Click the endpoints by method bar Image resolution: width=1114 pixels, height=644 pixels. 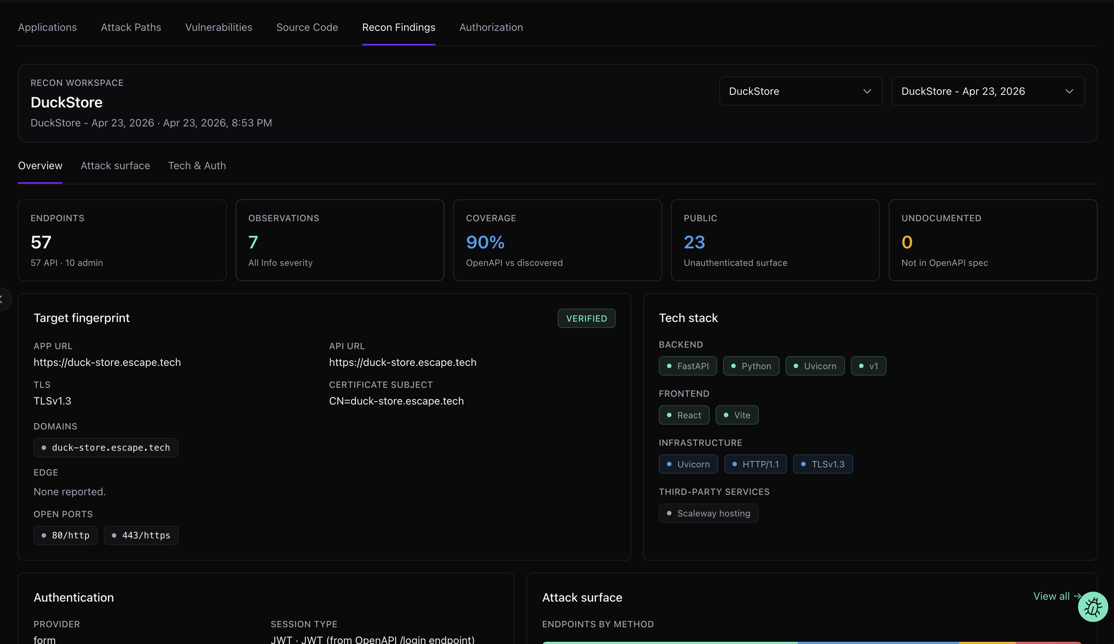812,642
